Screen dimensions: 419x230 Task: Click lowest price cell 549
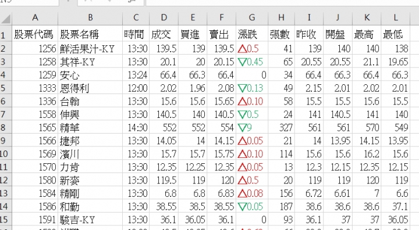[x=396, y=128]
